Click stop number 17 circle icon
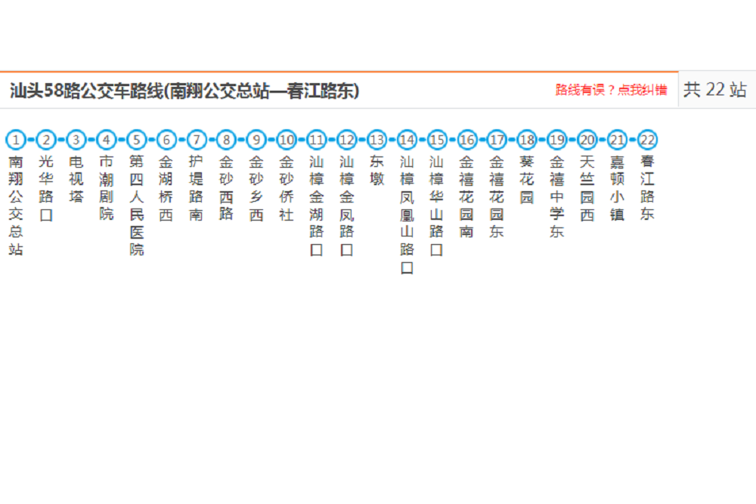Viewport: 756px width, 504px height. click(x=497, y=140)
